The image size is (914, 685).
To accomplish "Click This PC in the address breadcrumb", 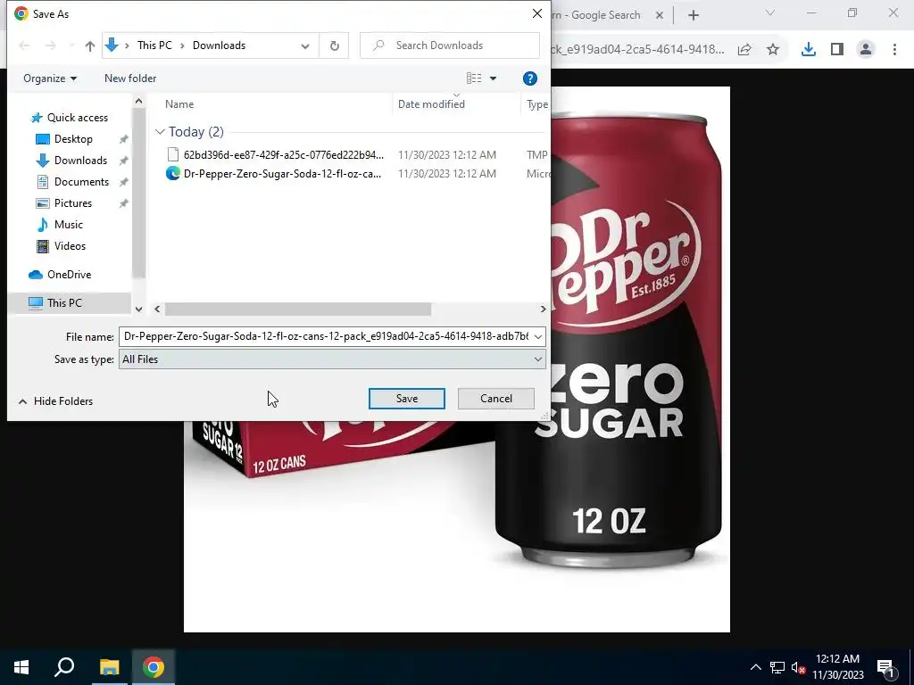I will tap(154, 45).
